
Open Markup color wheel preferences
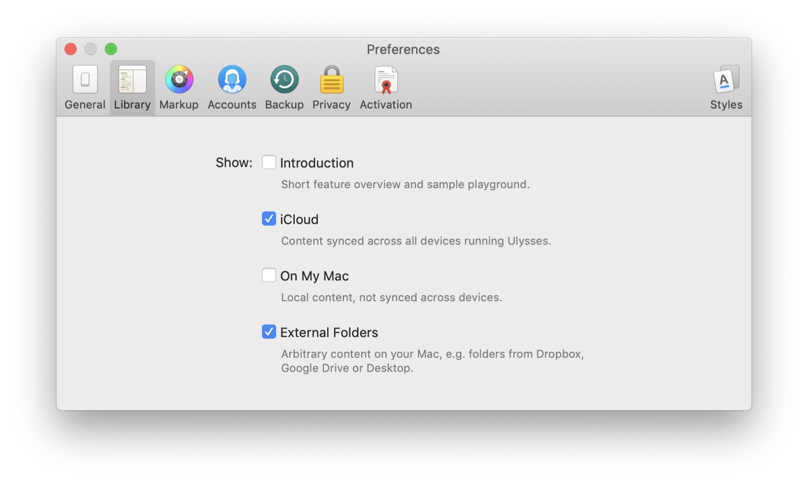pos(179,88)
